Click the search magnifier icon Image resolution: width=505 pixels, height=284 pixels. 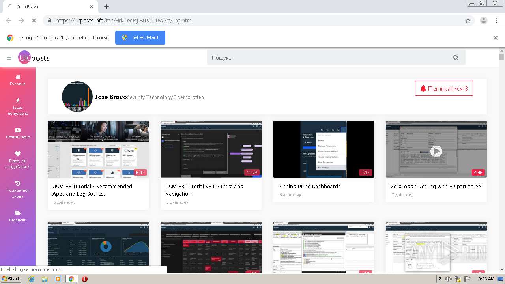[456, 58]
